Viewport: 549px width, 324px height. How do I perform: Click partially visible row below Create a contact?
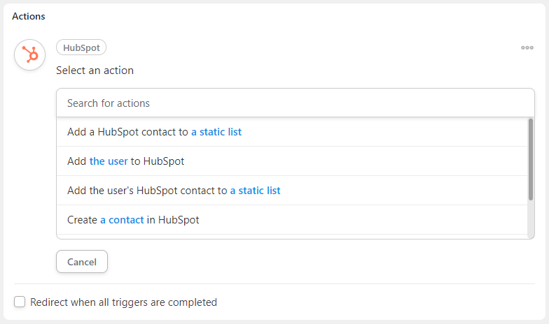click(x=292, y=236)
